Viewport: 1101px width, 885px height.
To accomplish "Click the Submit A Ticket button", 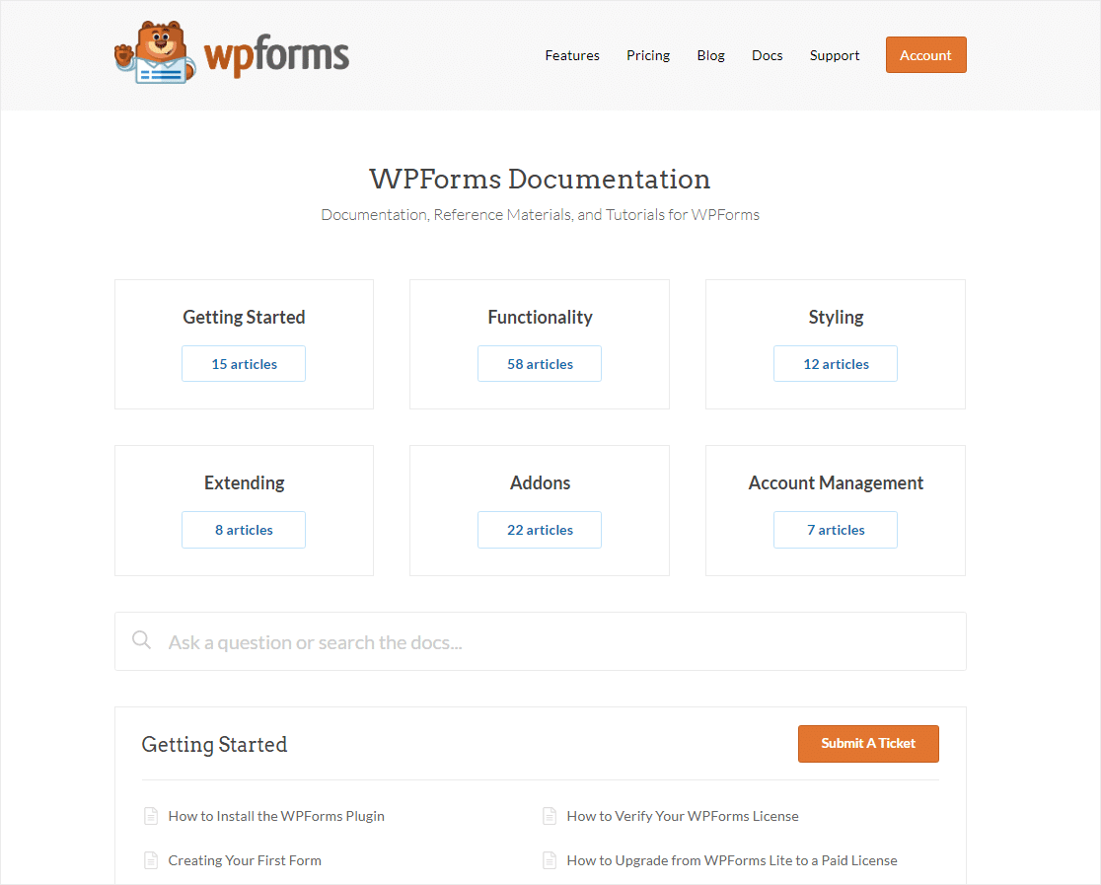I will click(x=868, y=744).
